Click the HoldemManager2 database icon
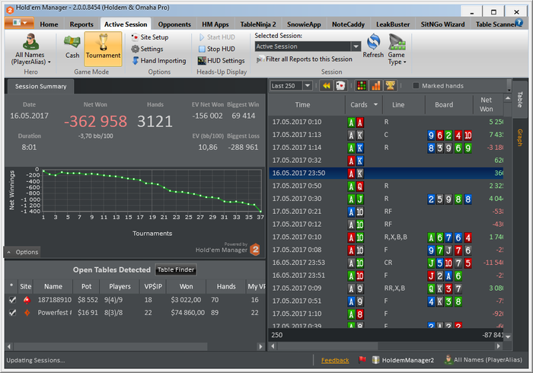This screenshot has height=373, width=533. point(375,360)
